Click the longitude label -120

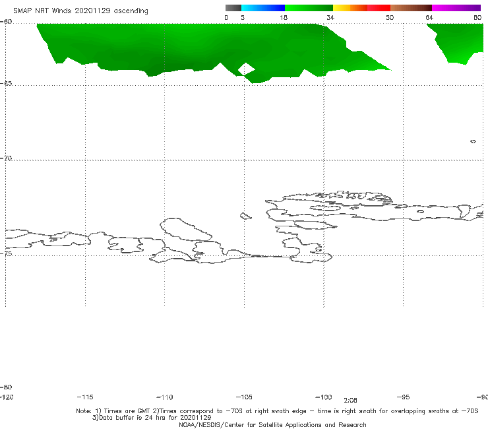7,397
